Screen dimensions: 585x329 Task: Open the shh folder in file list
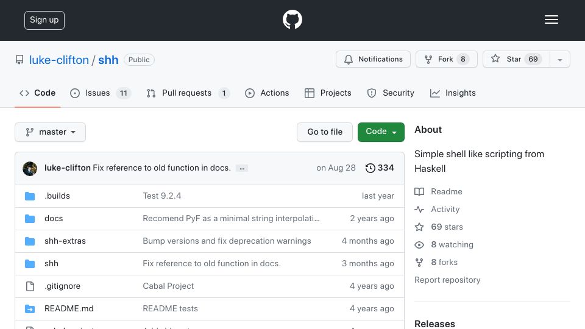[51, 263]
